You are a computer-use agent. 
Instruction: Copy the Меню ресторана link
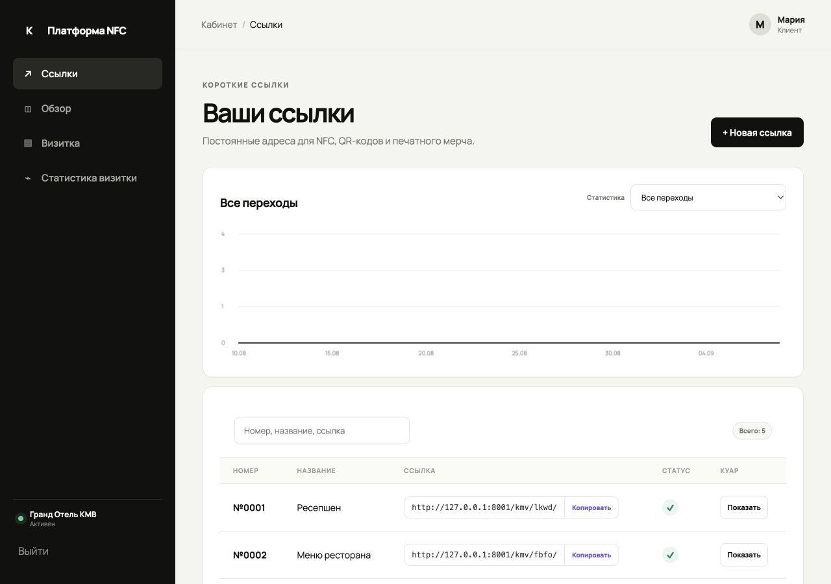click(591, 555)
